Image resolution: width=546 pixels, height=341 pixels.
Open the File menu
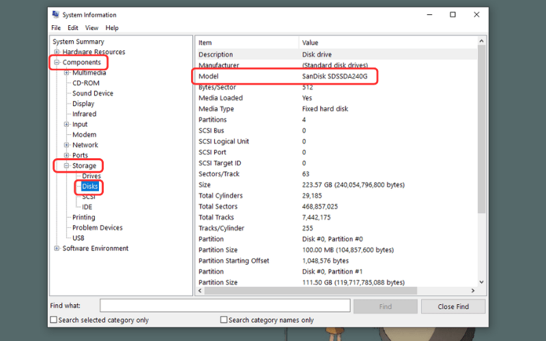pos(56,28)
